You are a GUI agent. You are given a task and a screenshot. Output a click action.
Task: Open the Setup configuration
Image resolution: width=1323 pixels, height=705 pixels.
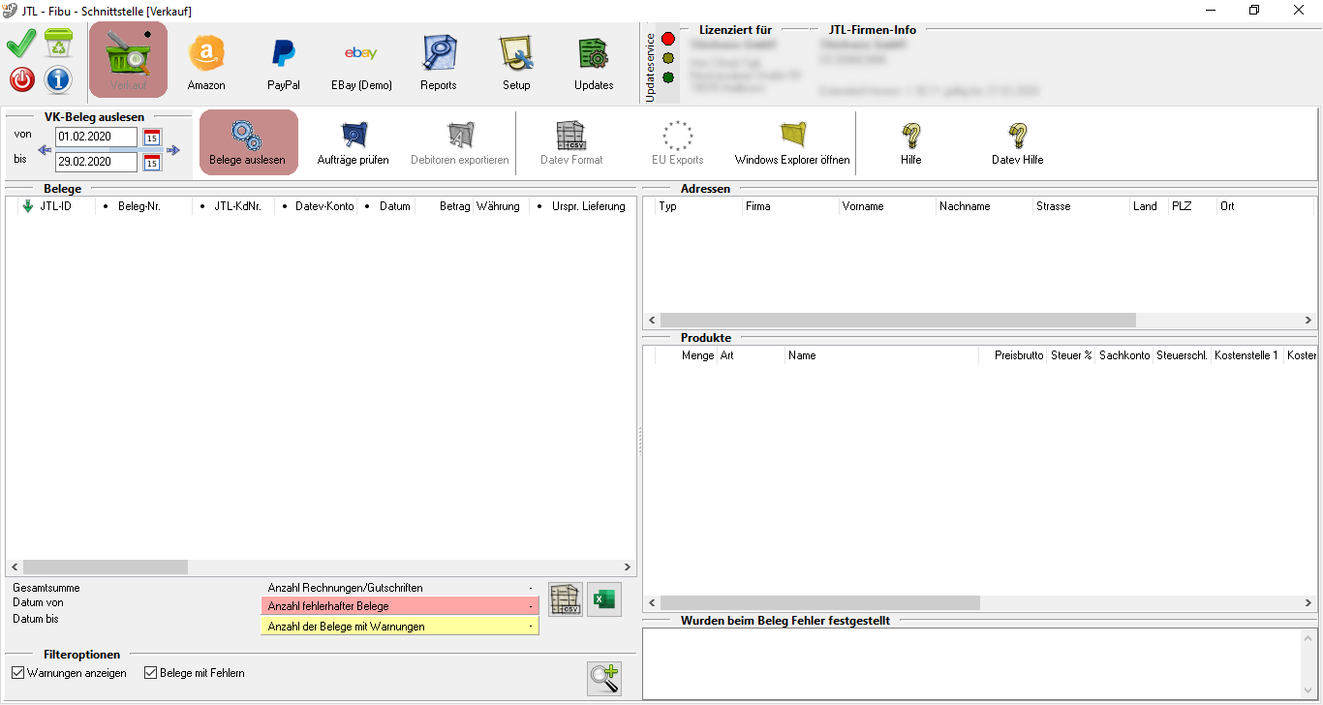click(516, 61)
